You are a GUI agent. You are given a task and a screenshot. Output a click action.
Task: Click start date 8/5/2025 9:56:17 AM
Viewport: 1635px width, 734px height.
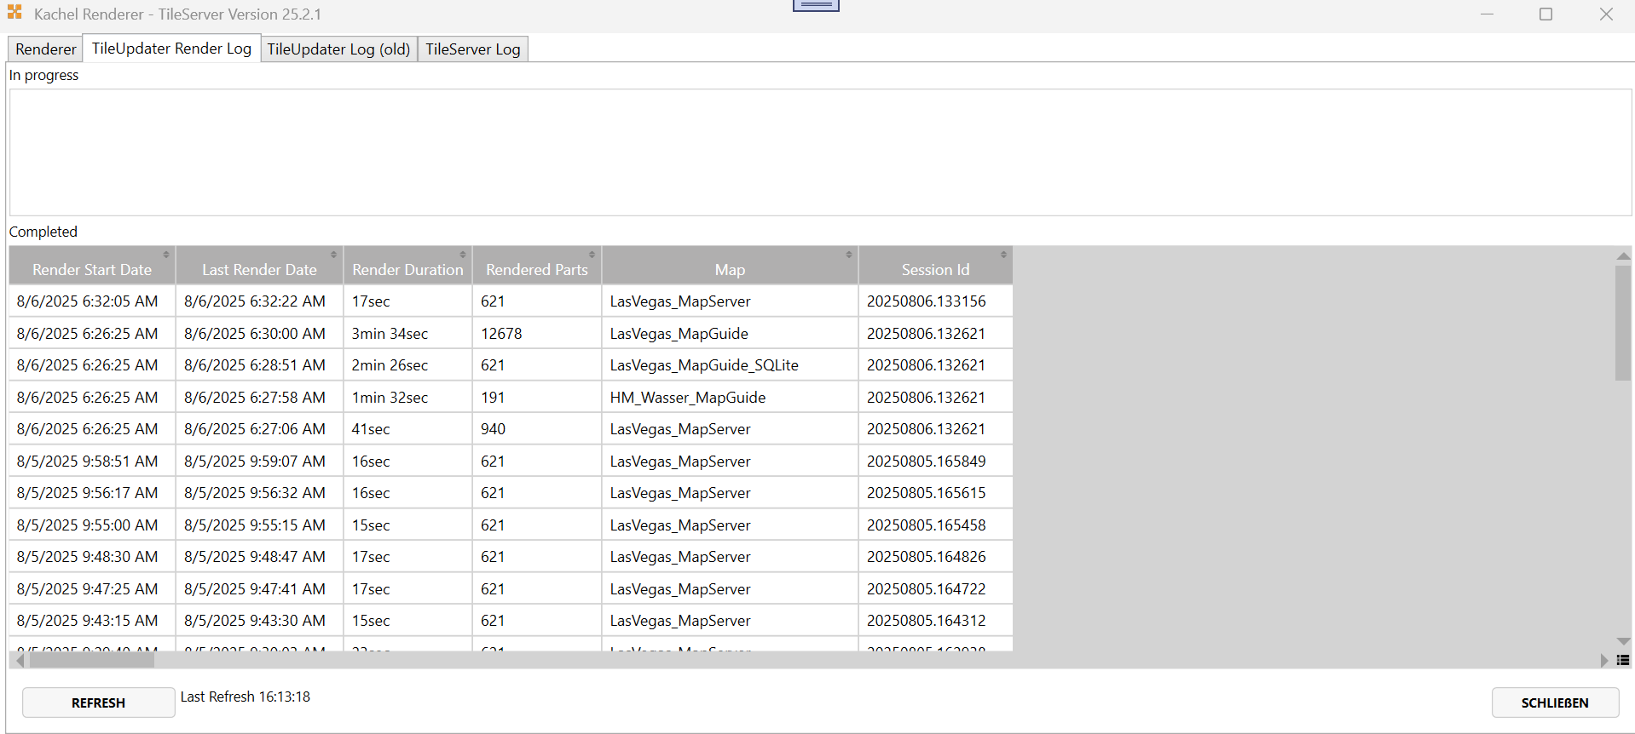(92, 493)
